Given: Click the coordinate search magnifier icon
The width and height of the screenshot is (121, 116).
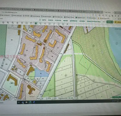Looking at the screenshot, I should pyautogui.click(x=78, y=98).
